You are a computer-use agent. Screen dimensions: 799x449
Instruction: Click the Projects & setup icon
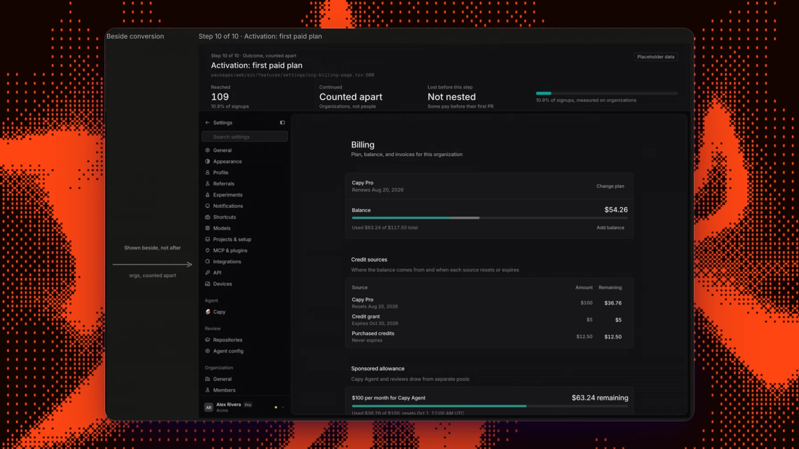[207, 239]
